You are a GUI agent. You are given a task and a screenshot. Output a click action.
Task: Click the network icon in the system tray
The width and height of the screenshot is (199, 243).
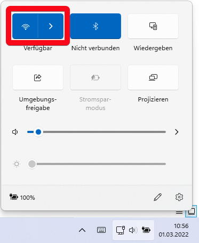121,230
